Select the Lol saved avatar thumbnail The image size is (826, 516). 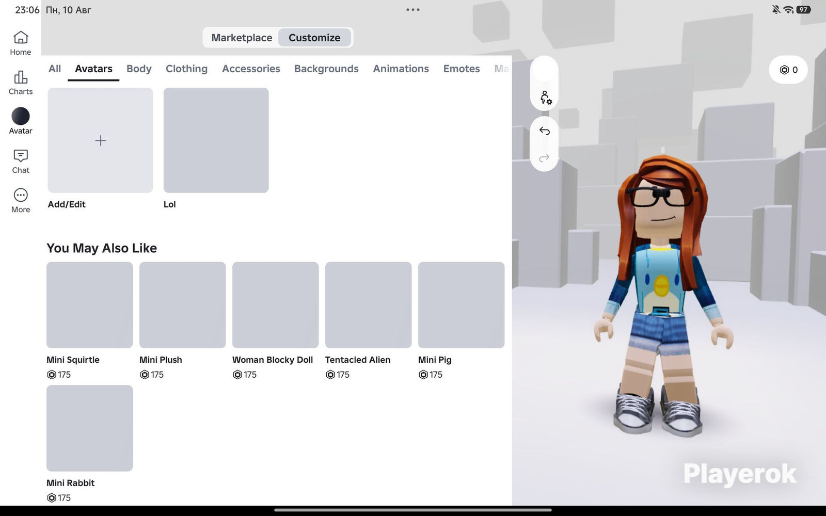coord(216,140)
